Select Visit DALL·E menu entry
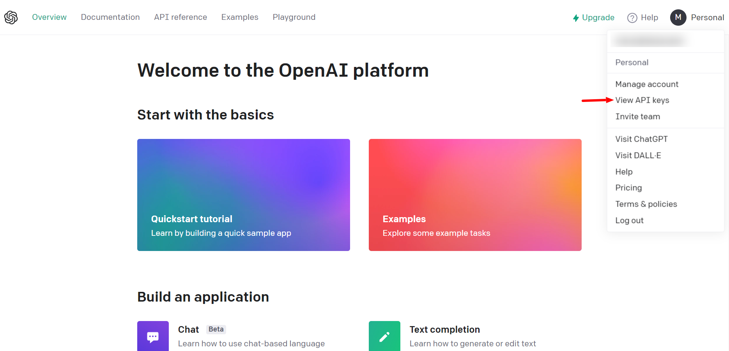This screenshot has height=351, width=729. 638,155
